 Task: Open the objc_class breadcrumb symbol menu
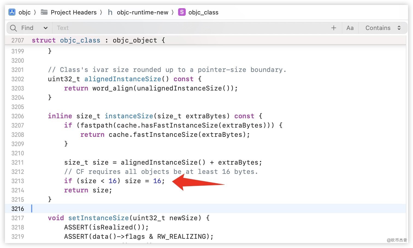click(203, 12)
